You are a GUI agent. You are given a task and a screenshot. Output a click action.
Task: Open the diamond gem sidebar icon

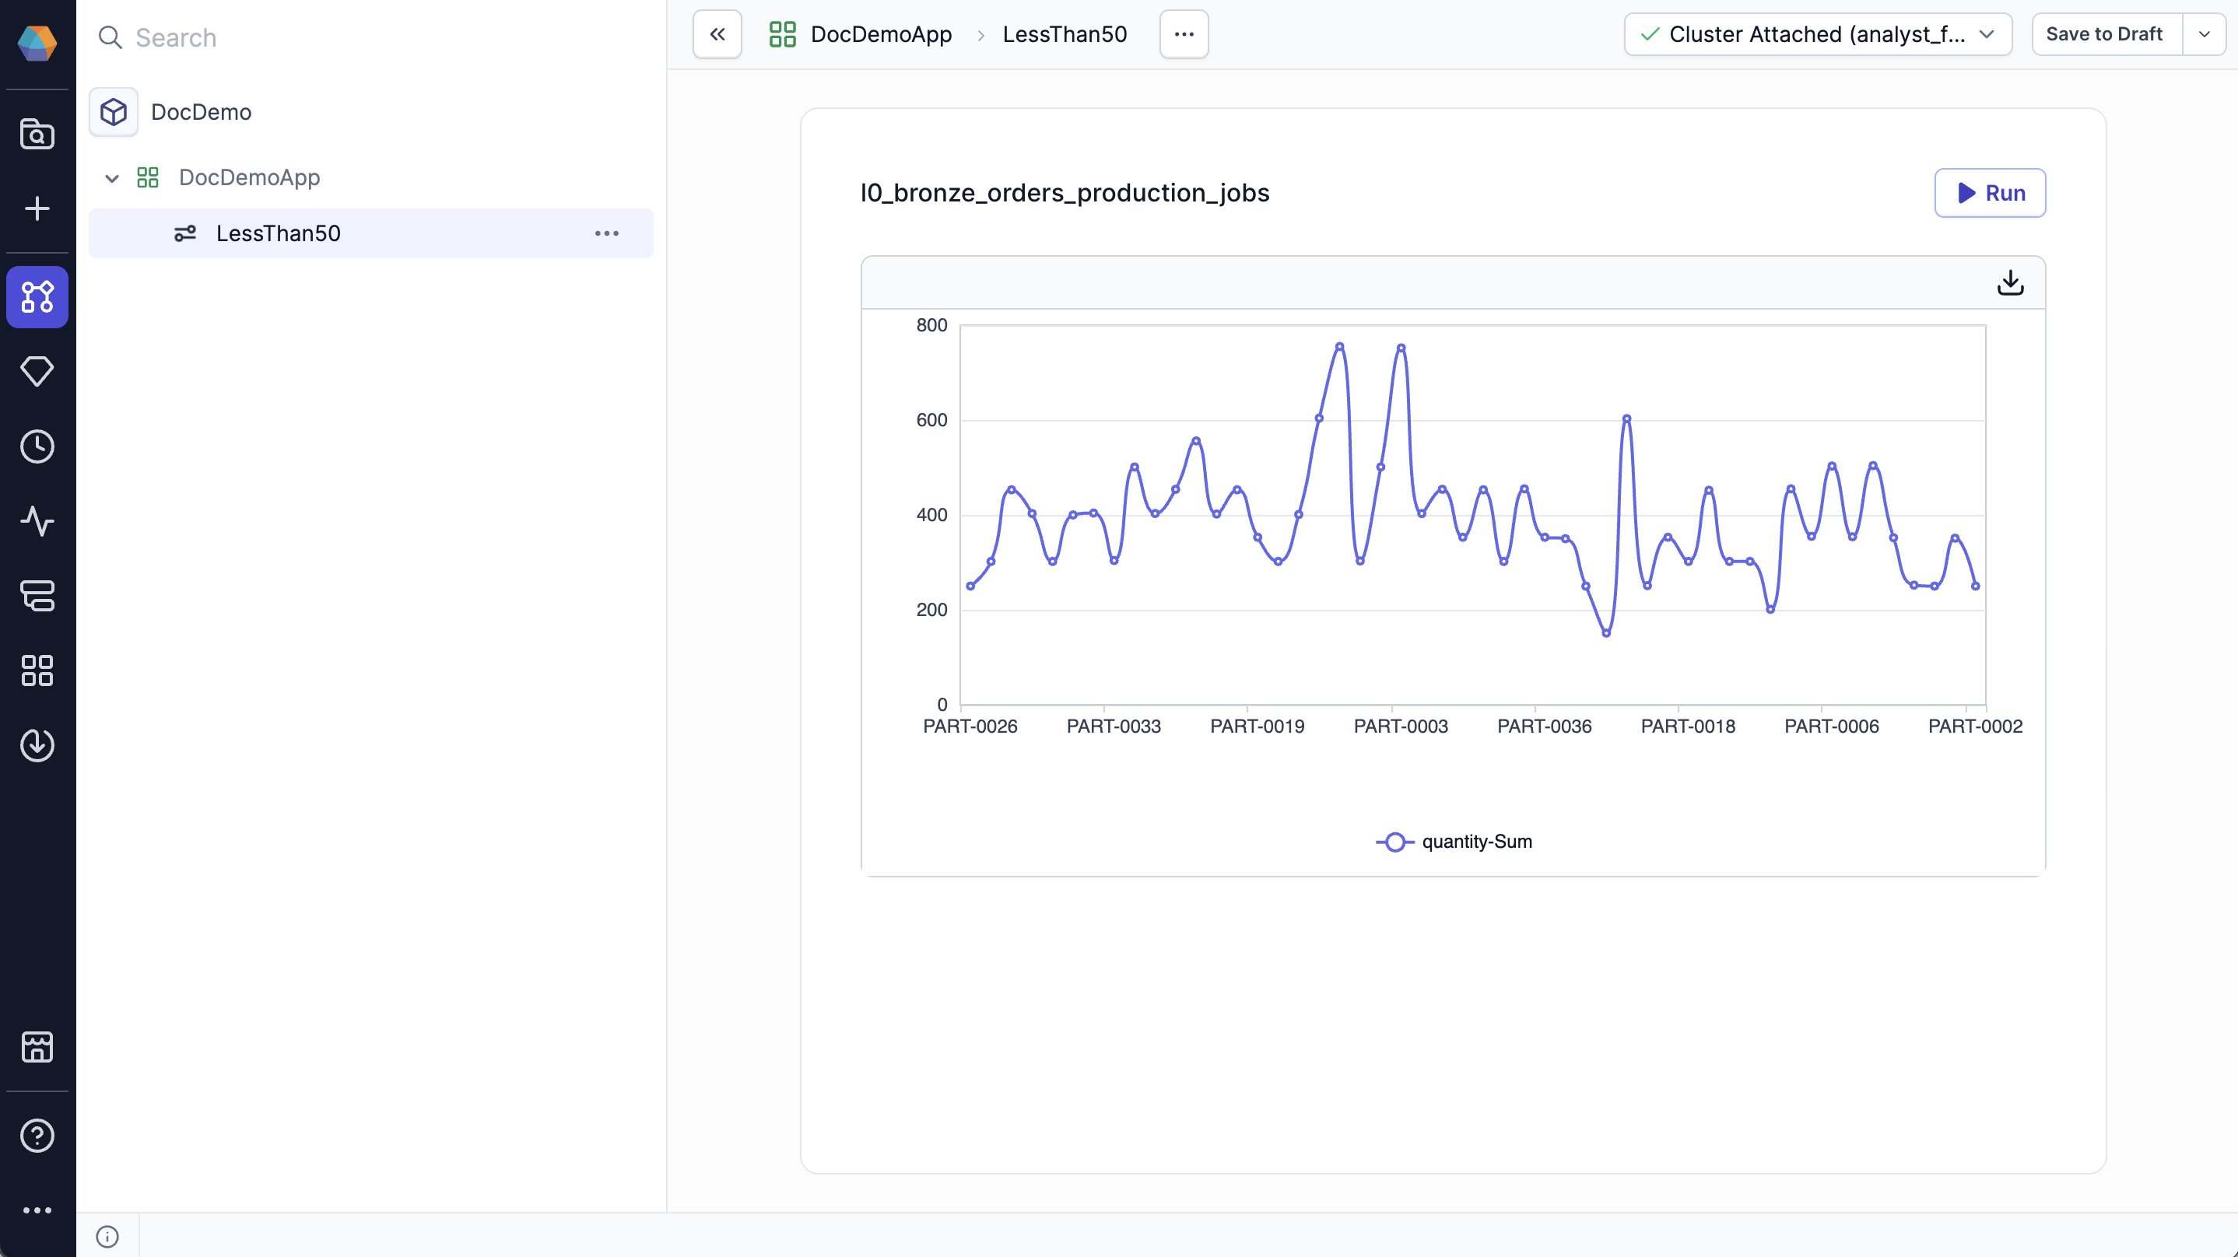tap(37, 372)
